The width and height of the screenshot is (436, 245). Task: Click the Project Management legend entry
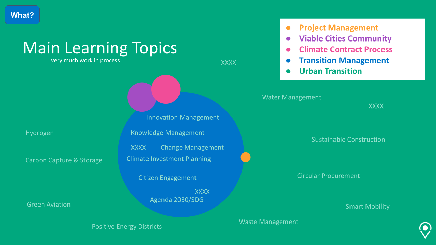tap(339, 28)
